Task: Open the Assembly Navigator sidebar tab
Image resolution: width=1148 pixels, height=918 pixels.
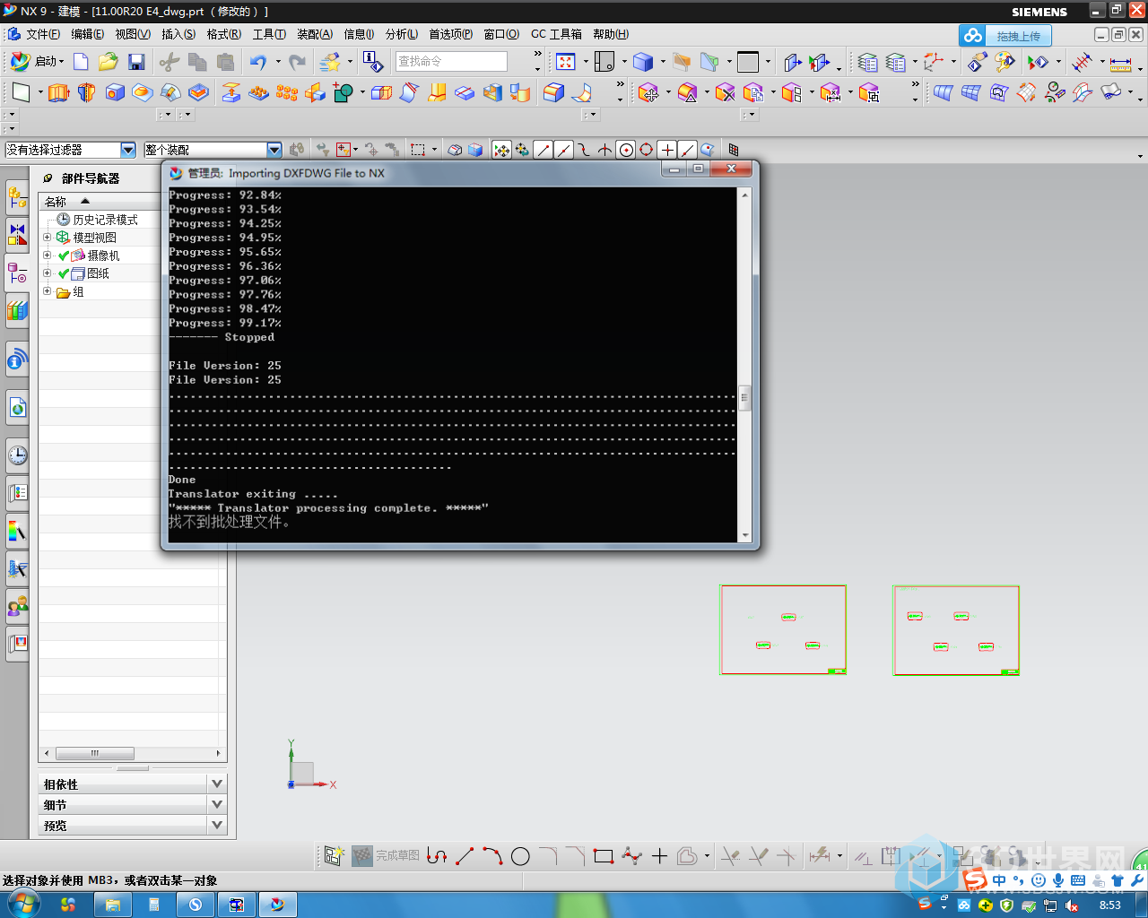Action: click(x=17, y=195)
